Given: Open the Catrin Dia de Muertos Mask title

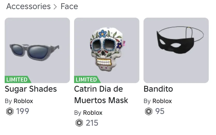Looking at the screenshot, I should pos(101,95).
